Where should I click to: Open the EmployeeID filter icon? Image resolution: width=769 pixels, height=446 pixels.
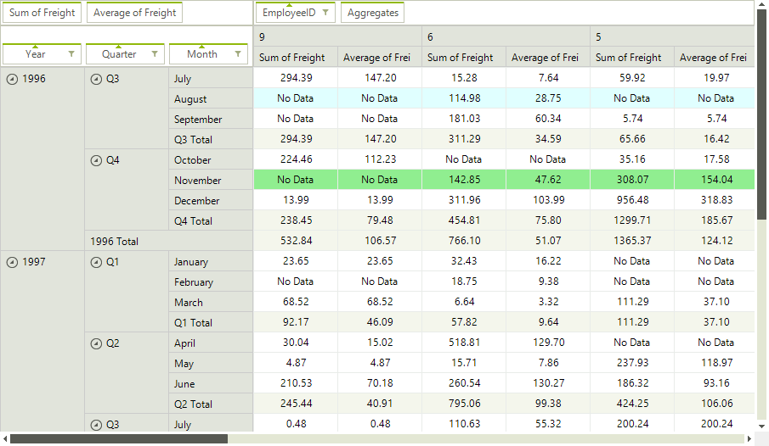click(x=325, y=12)
